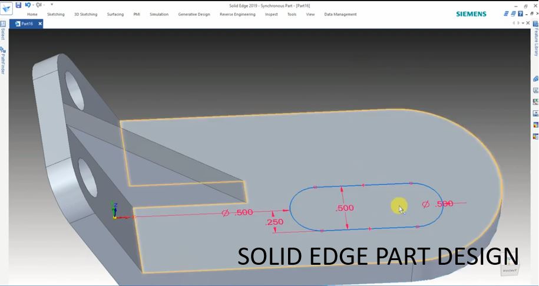The width and height of the screenshot is (539, 286).
Task: Click the blue slot sketch profile
Action: (366, 206)
